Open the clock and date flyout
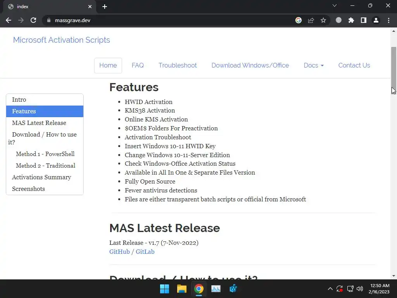Image resolution: width=397 pixels, height=298 pixels. coord(379,289)
